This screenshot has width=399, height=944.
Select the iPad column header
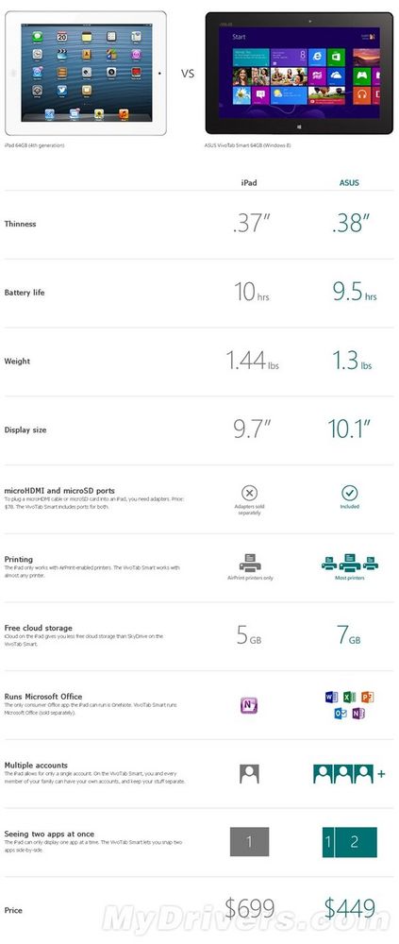(248, 182)
